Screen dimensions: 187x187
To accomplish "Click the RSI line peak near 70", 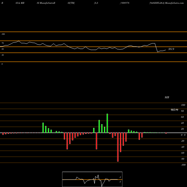I will (19, 41).
